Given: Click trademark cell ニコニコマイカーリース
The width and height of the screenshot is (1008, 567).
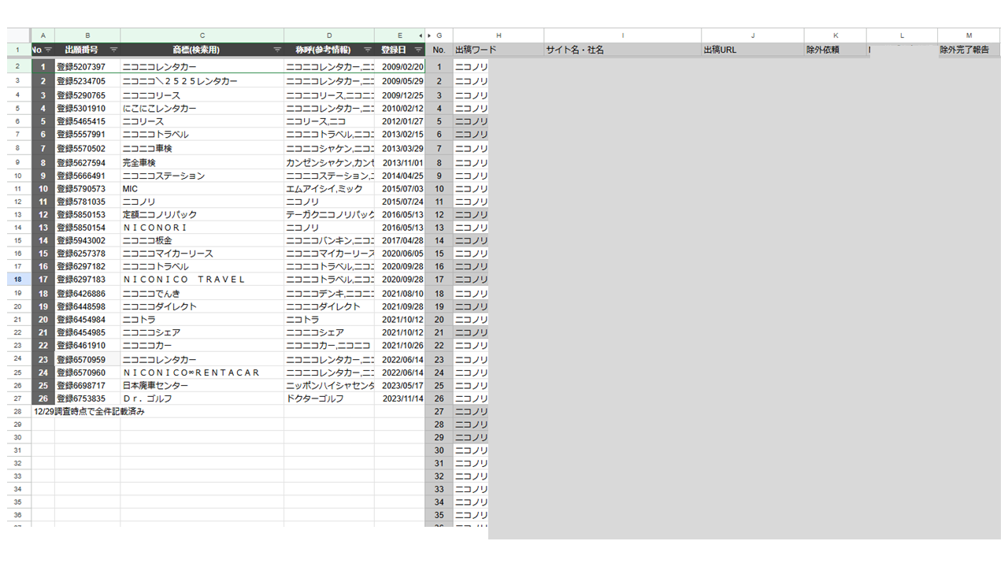Looking at the screenshot, I should pos(202,254).
